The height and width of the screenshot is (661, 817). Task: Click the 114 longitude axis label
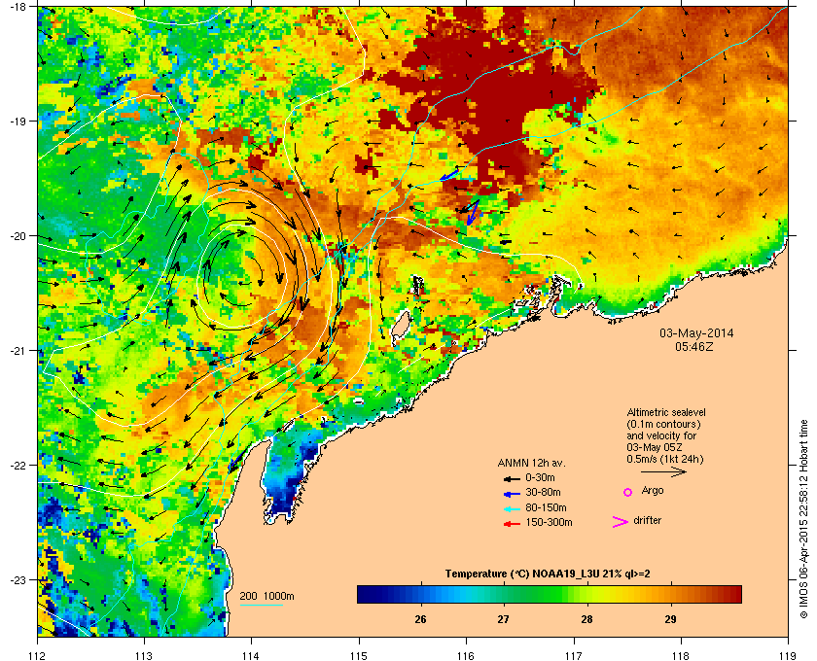point(251,655)
